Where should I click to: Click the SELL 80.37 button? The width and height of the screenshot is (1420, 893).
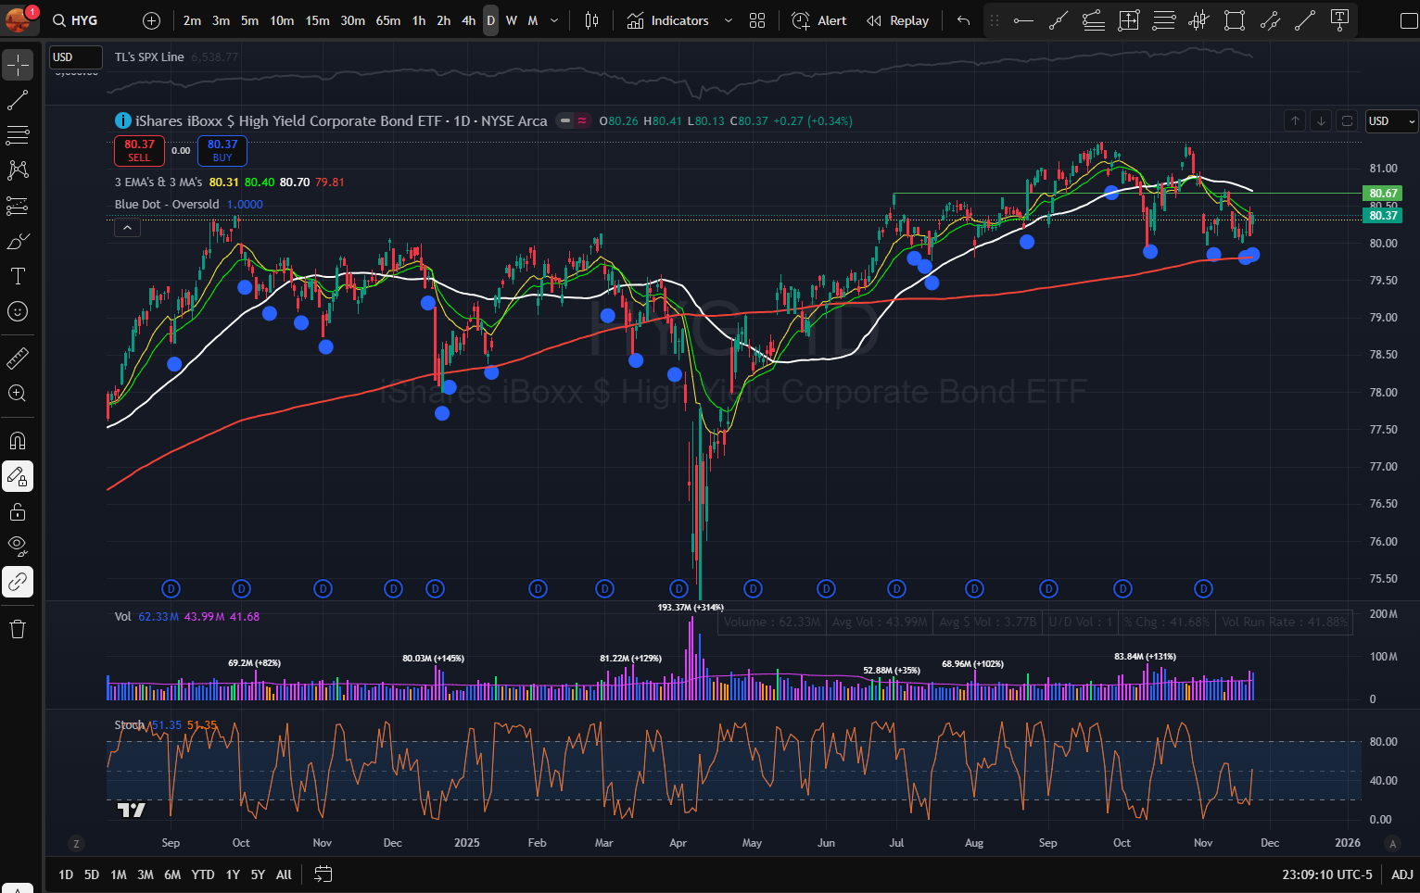pyautogui.click(x=139, y=150)
